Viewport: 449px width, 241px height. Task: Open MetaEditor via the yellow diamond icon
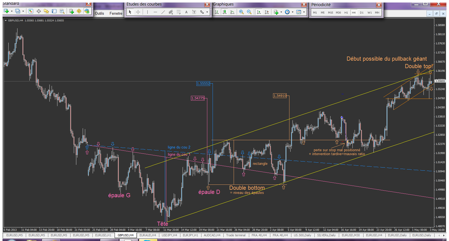(x=79, y=11)
